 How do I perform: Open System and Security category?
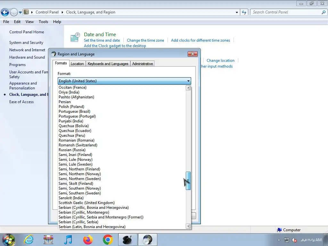coord(26,43)
